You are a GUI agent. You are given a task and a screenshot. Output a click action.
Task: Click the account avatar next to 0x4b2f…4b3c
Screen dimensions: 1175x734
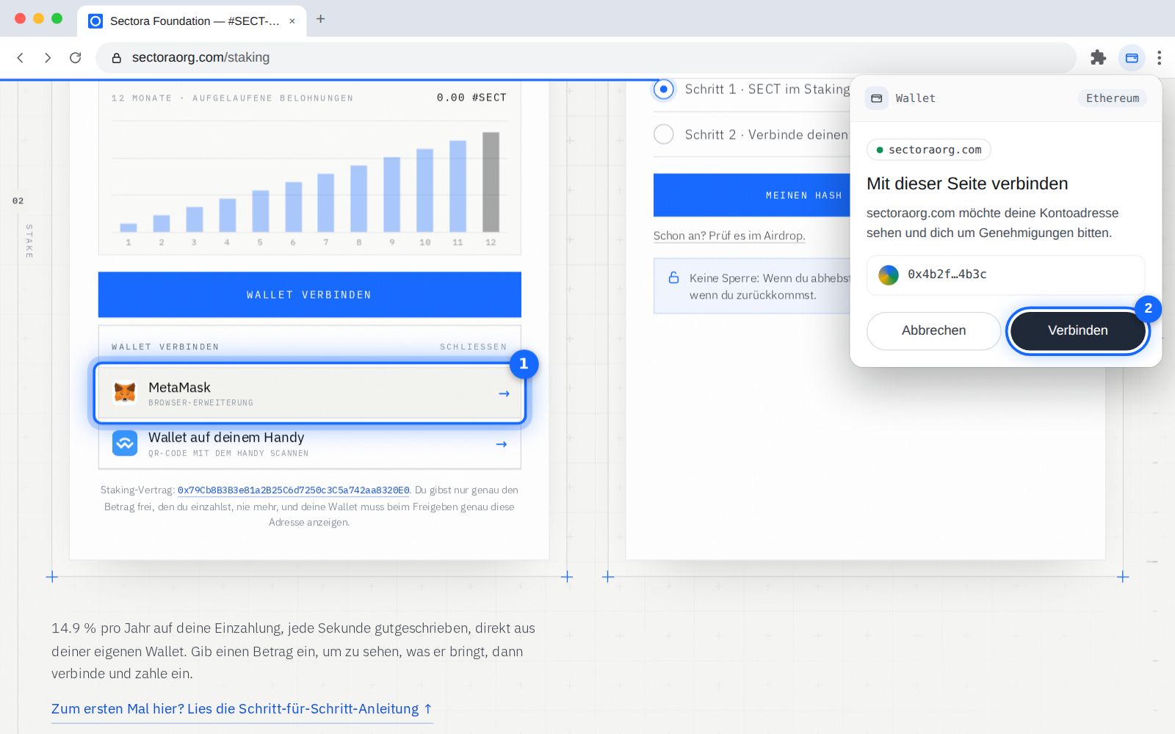(889, 275)
